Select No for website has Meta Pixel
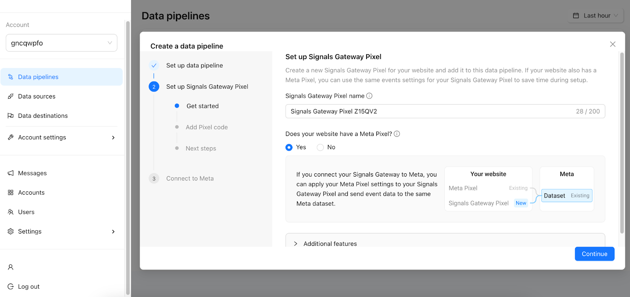 [321, 147]
